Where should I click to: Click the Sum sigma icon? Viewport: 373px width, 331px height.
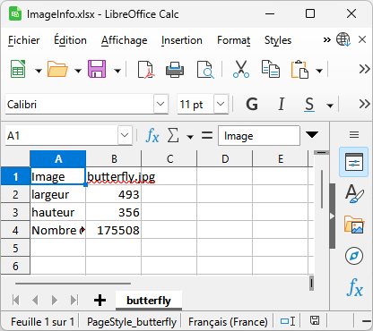(173, 136)
